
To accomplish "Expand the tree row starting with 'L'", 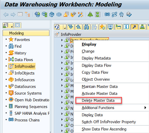I will [x=62, y=80].
